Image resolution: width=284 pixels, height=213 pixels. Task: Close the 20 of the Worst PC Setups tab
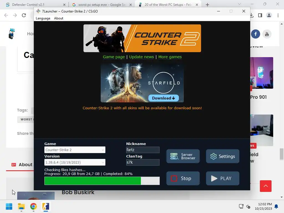[x=197, y=5]
